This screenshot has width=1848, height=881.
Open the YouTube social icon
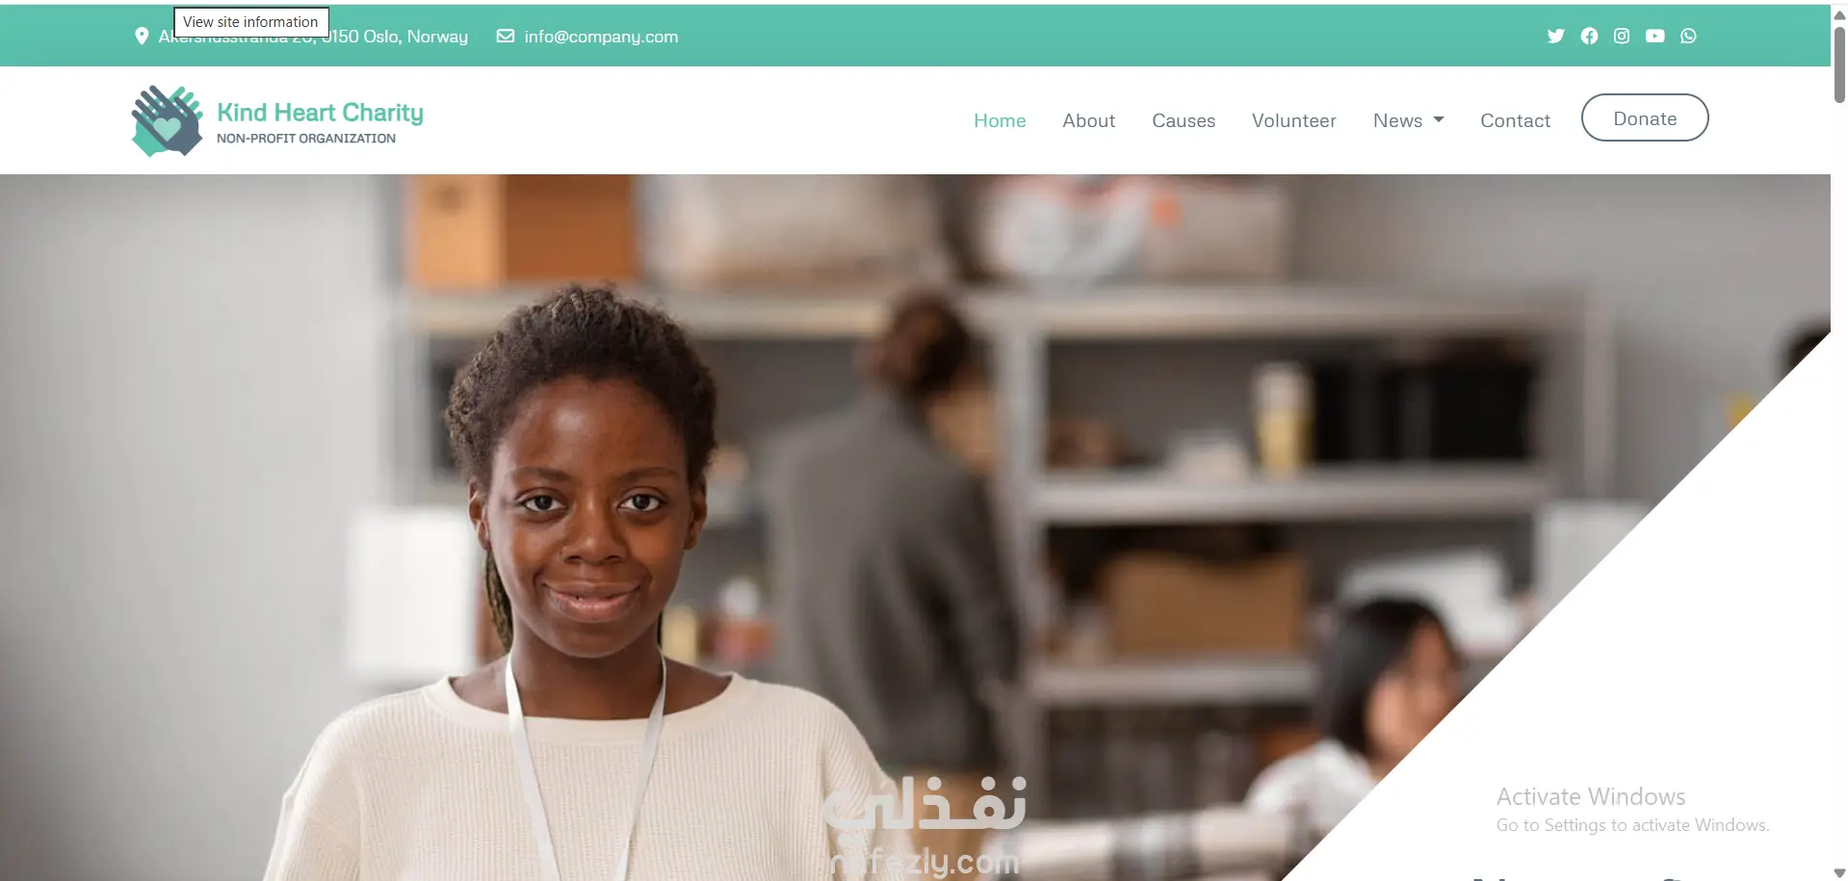click(x=1654, y=36)
